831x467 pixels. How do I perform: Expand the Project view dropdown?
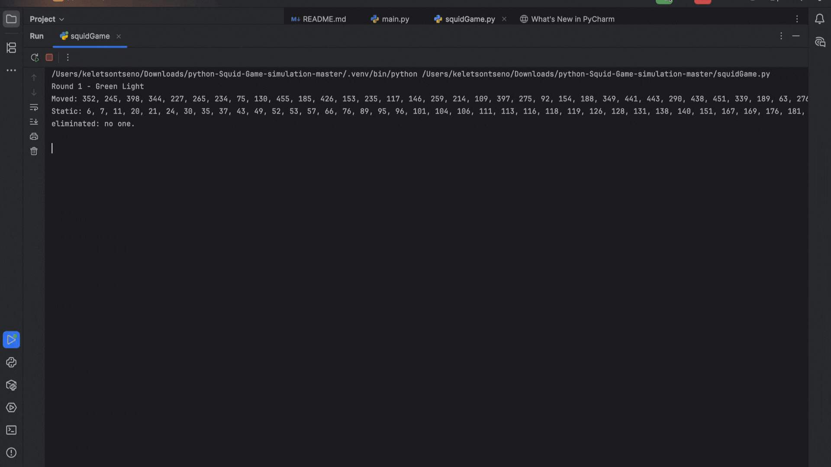pyautogui.click(x=47, y=19)
